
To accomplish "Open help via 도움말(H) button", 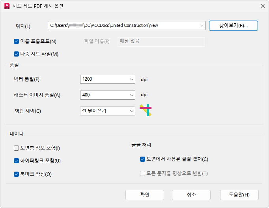I will tap(239, 195).
